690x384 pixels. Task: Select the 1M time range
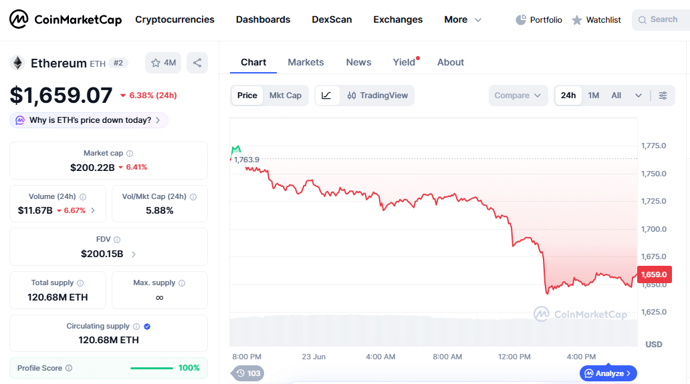click(x=593, y=95)
